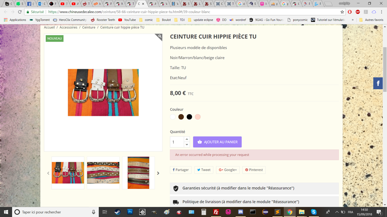Screen dimensions: 387x217
Task: Open the Applications bookmarks shortcut
Action: pos(15,20)
